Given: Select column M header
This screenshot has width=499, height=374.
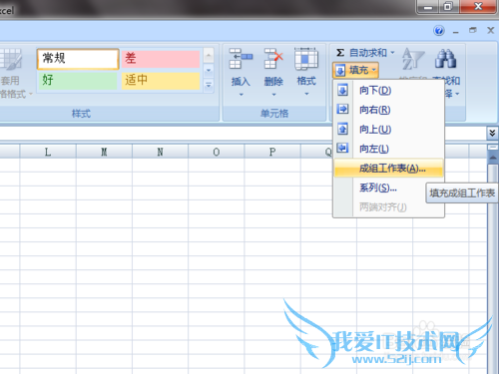Looking at the screenshot, I should pos(104,152).
